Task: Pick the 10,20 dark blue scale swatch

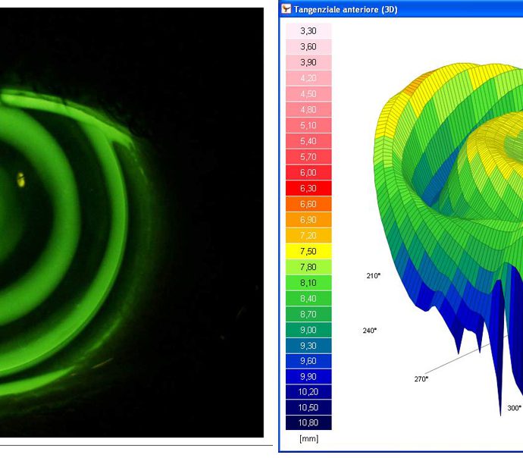Action: [x=308, y=392]
